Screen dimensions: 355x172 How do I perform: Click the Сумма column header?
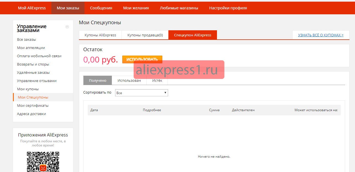coord(214,110)
